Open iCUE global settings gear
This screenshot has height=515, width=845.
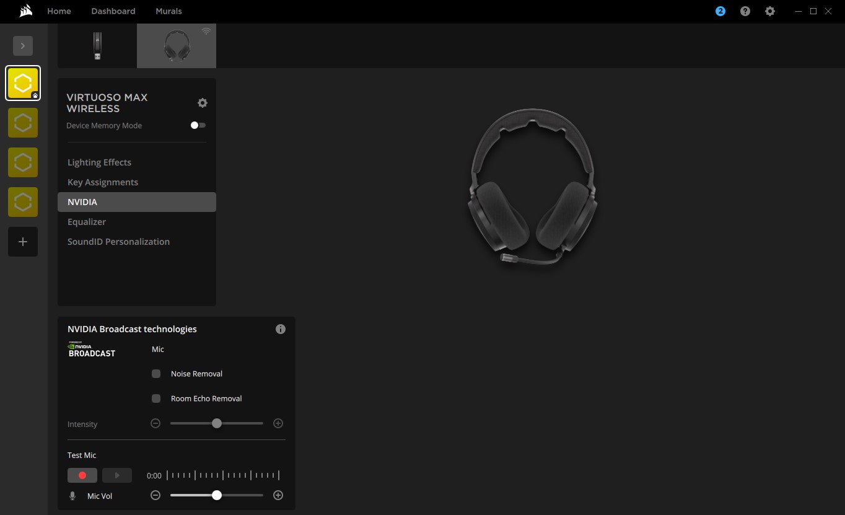[x=770, y=11]
